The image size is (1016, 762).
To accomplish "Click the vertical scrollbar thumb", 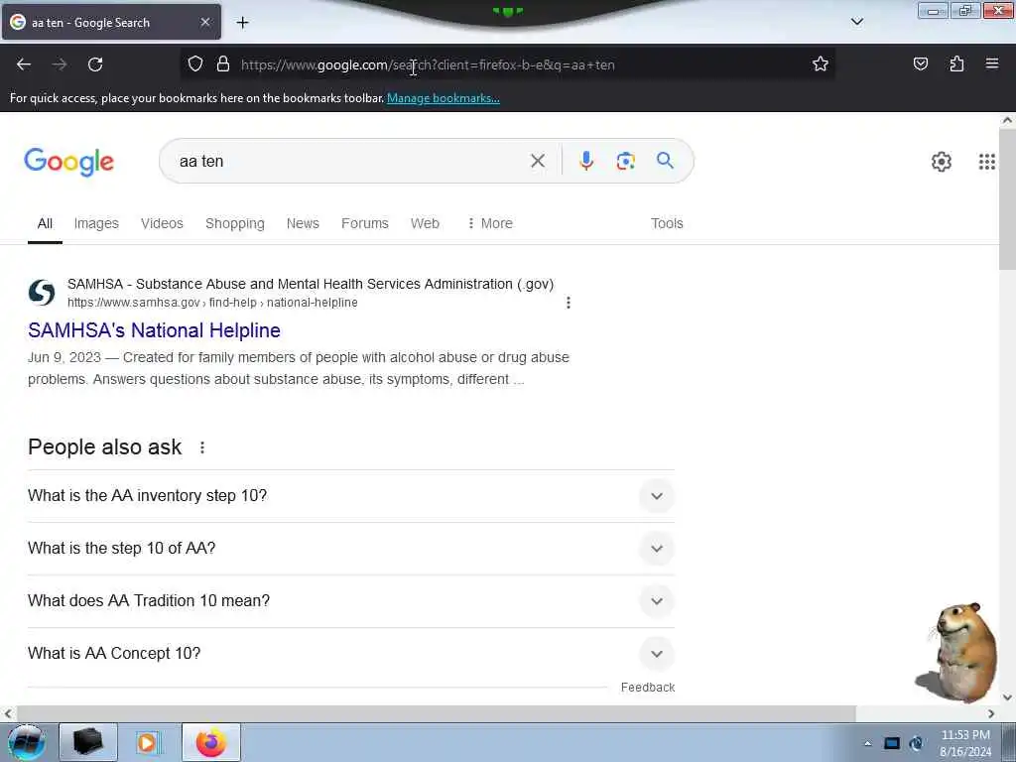I will (x=1007, y=198).
